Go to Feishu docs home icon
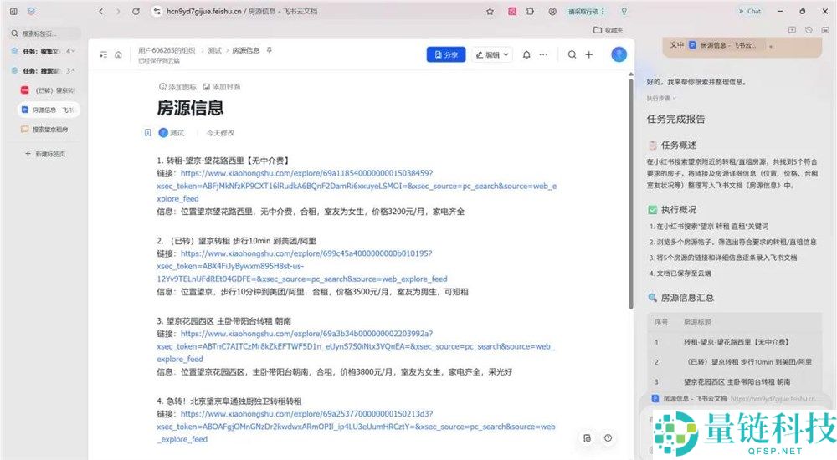837x460 pixels. click(119, 54)
